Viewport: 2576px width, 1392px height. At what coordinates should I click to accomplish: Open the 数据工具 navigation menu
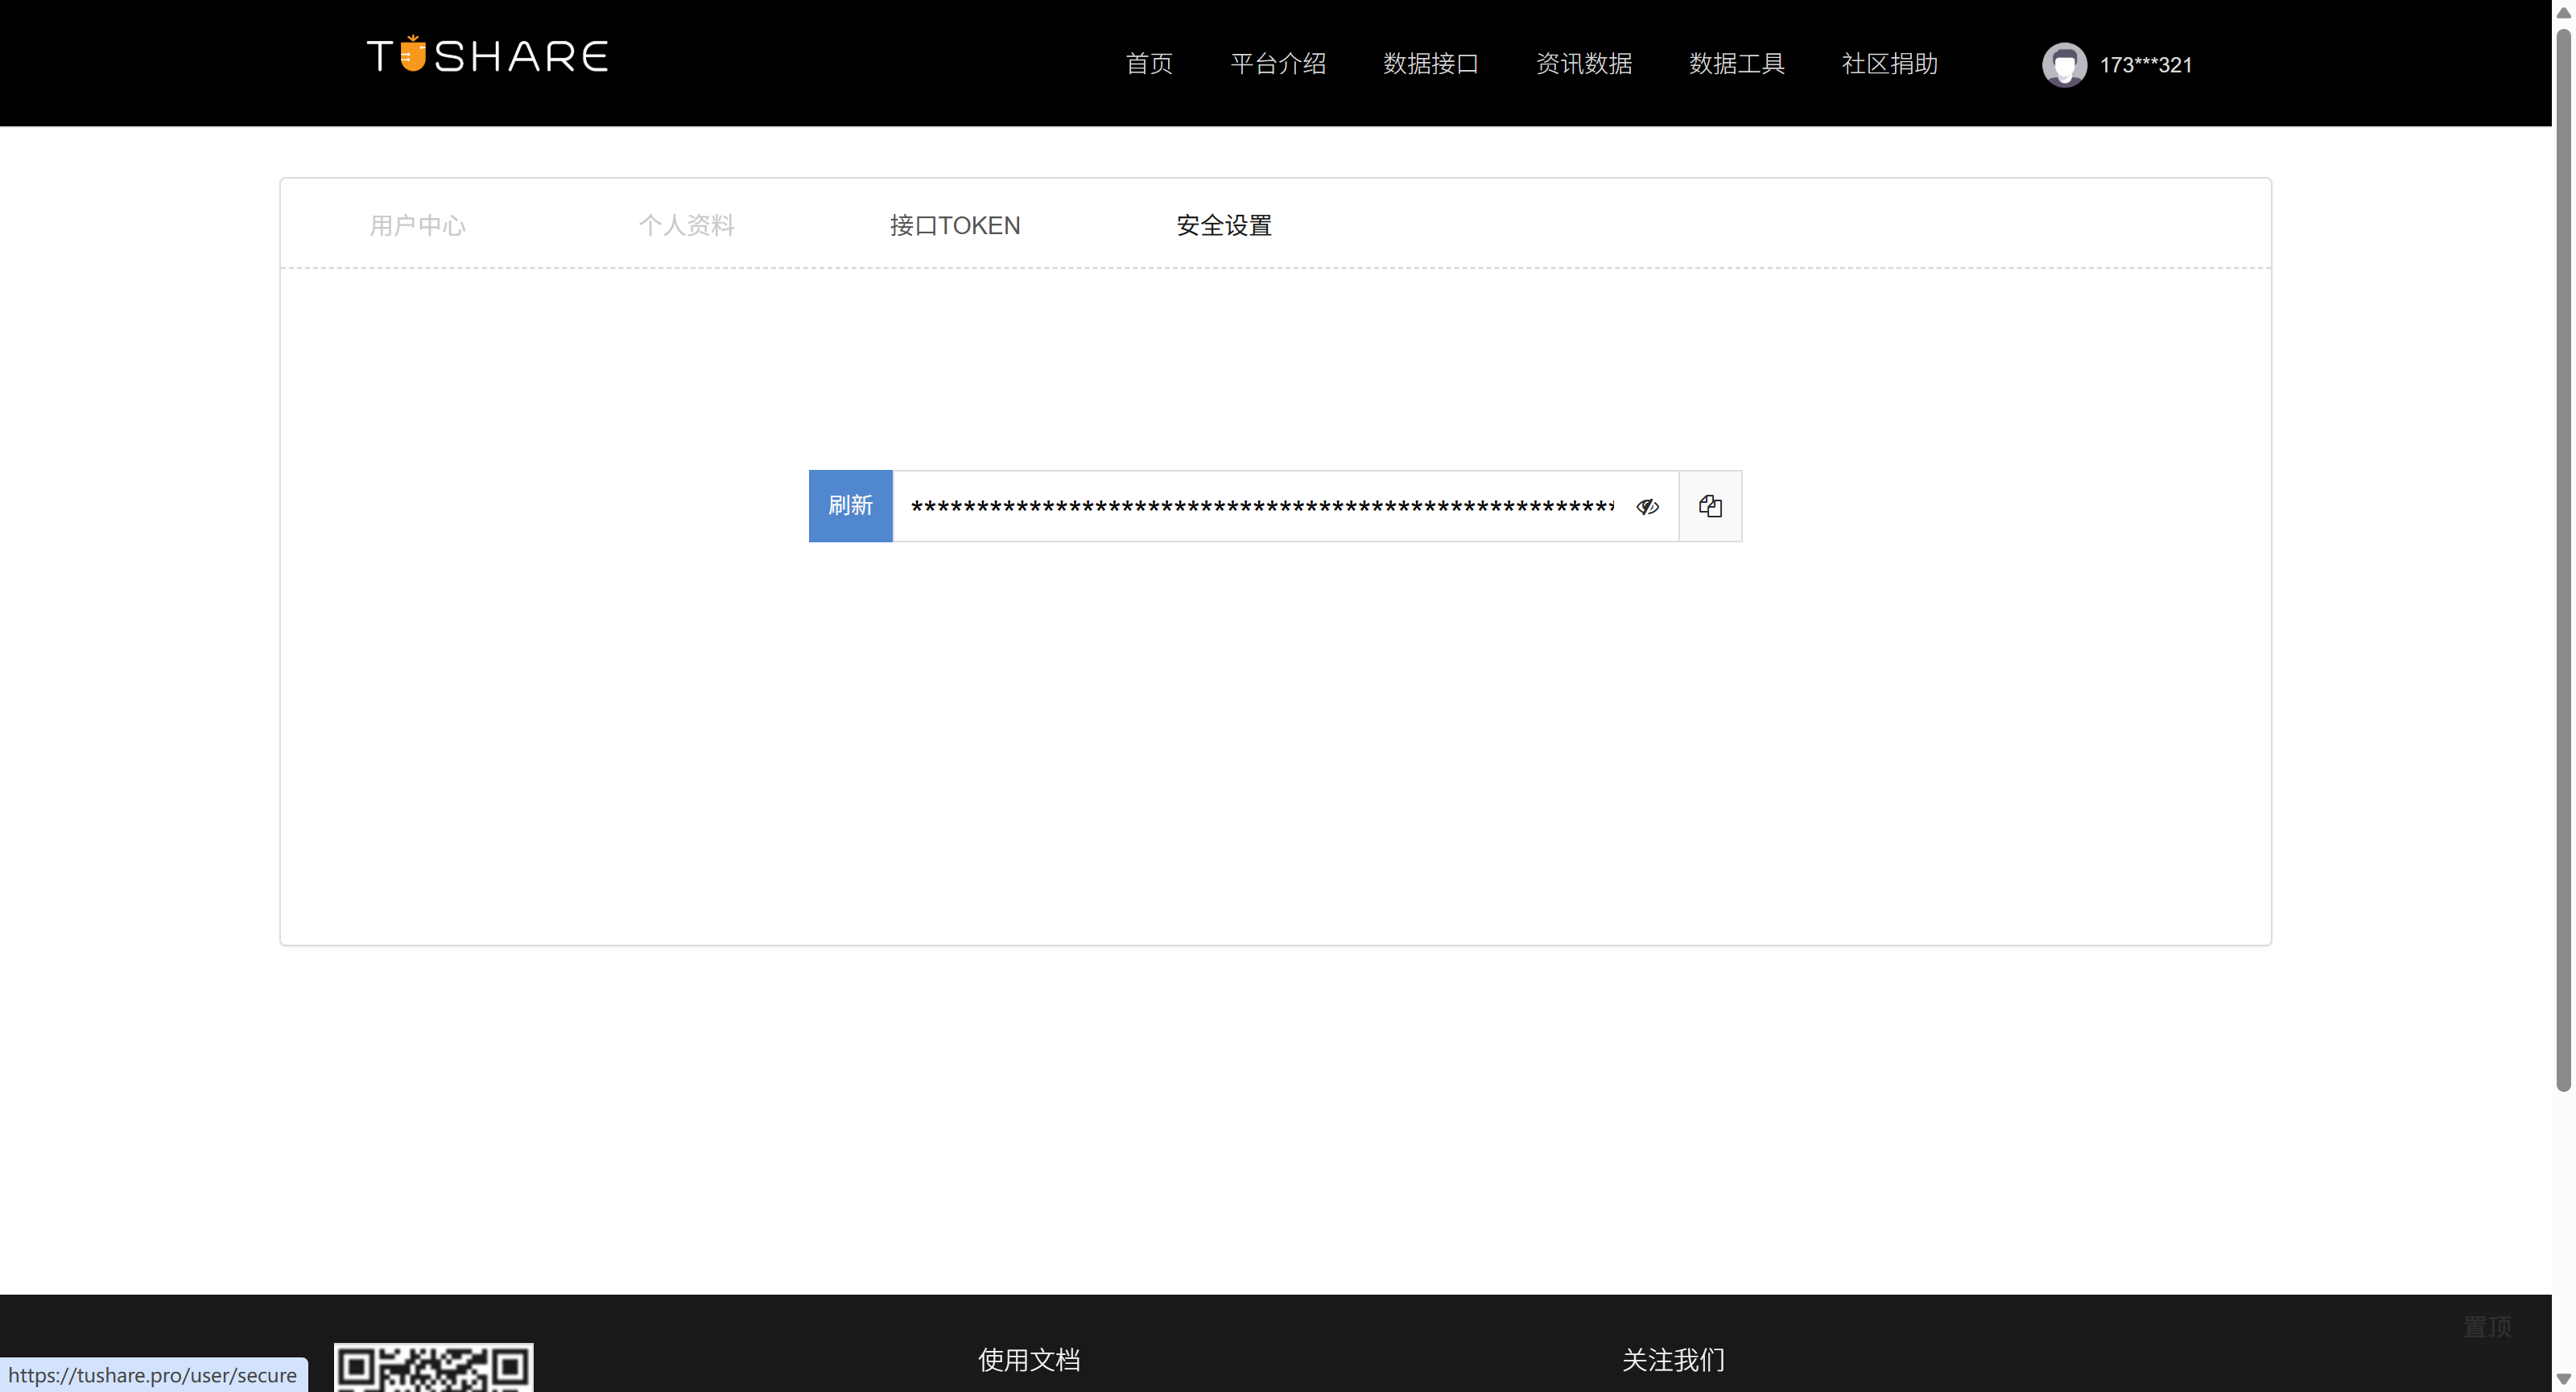click(x=1736, y=64)
